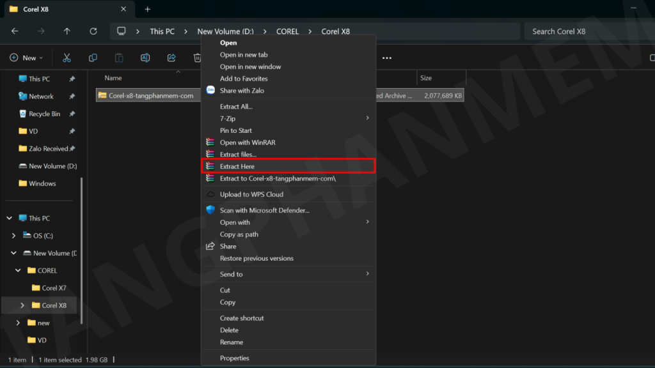
Task: Open a new tab with plus button
Action: pyautogui.click(x=148, y=9)
